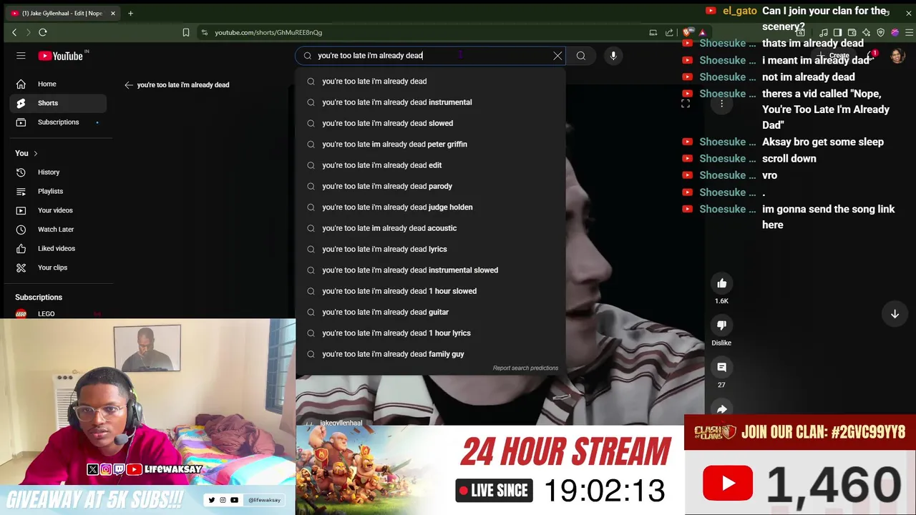
Task: Click the browser address bar URL
Action: [268, 32]
